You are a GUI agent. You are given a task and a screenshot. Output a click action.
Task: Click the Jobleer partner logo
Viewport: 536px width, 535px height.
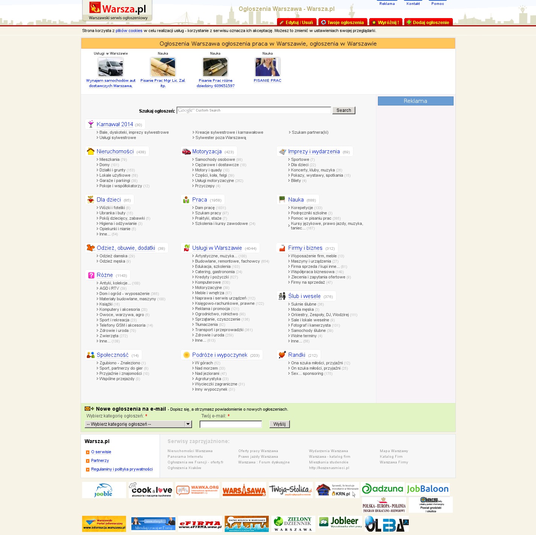point(340,522)
